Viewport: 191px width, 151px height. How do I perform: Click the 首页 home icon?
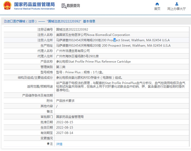coord(157,4)
